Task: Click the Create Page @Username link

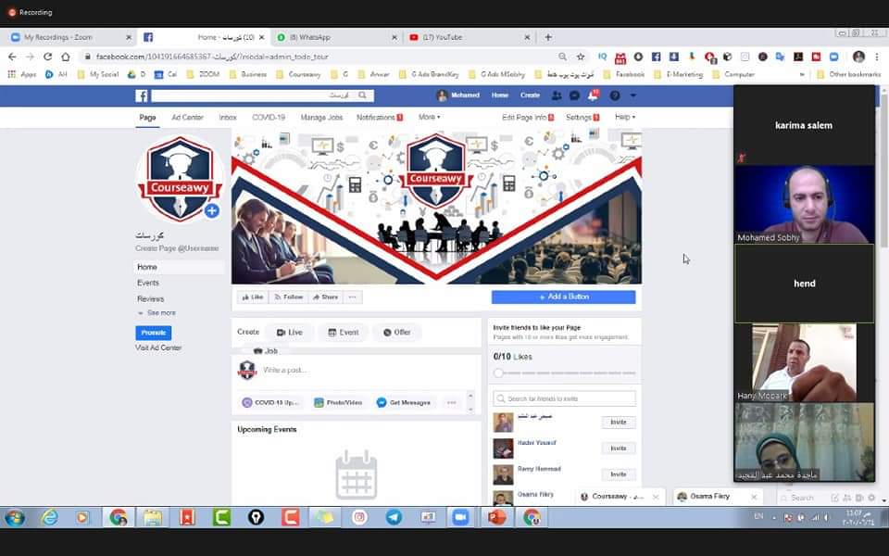Action: point(177,248)
